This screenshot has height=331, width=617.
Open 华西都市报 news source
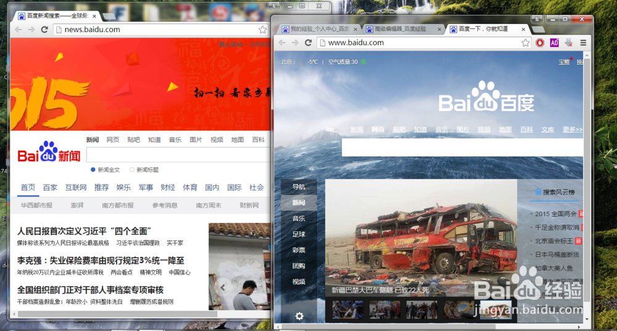point(36,205)
